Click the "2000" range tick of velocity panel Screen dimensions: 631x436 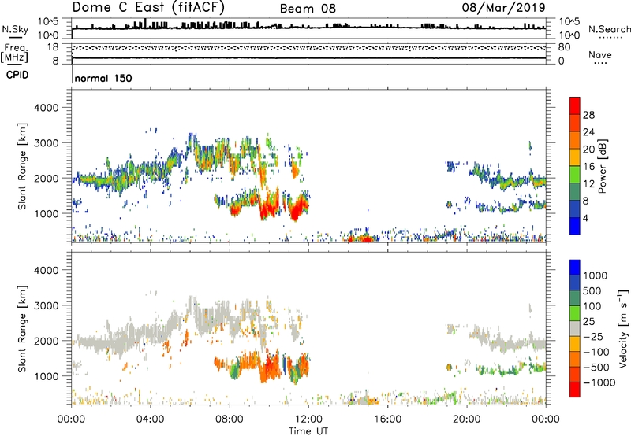[46, 341]
